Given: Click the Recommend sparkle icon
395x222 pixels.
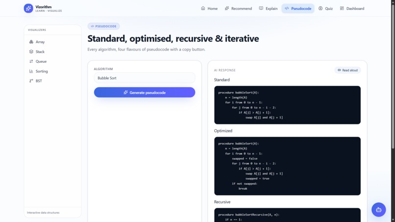Looking at the screenshot, I should [227, 8].
